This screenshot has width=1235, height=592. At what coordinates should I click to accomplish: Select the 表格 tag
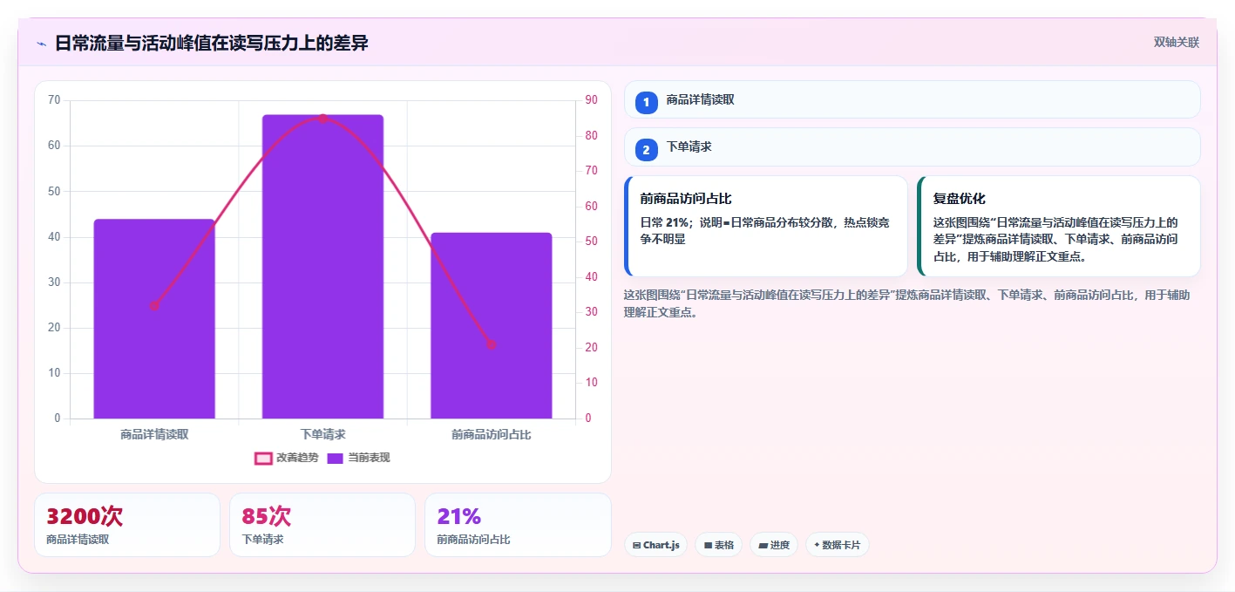pyautogui.click(x=719, y=545)
